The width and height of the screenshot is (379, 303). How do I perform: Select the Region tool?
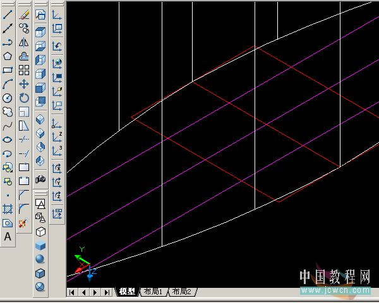point(8,223)
